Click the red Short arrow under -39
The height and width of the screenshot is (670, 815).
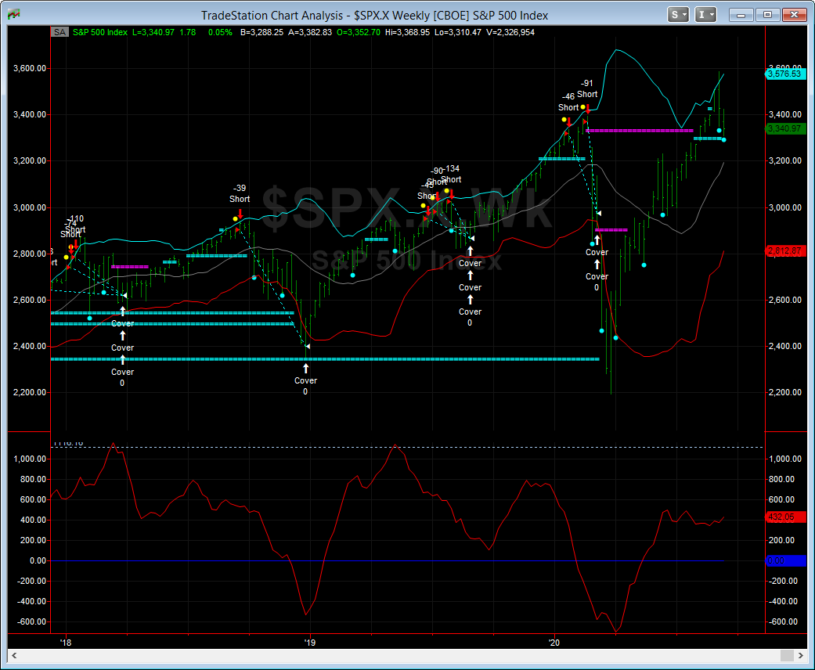(x=240, y=214)
